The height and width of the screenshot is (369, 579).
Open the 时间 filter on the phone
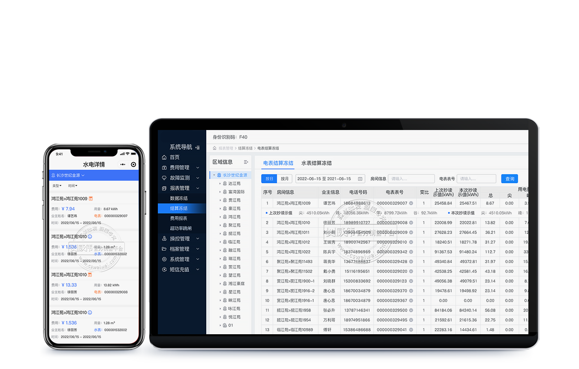click(72, 186)
